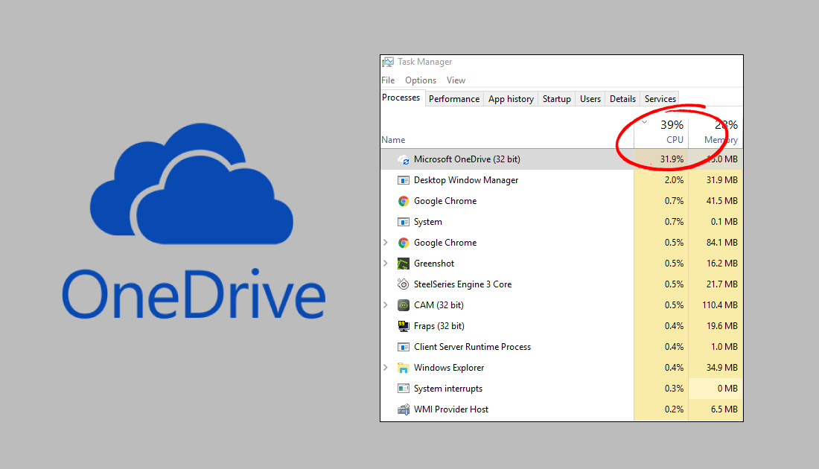Select the System interrupts process name
819x469 pixels.
click(x=448, y=389)
